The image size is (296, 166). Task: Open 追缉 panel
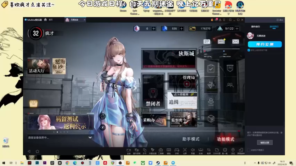tap(182, 101)
